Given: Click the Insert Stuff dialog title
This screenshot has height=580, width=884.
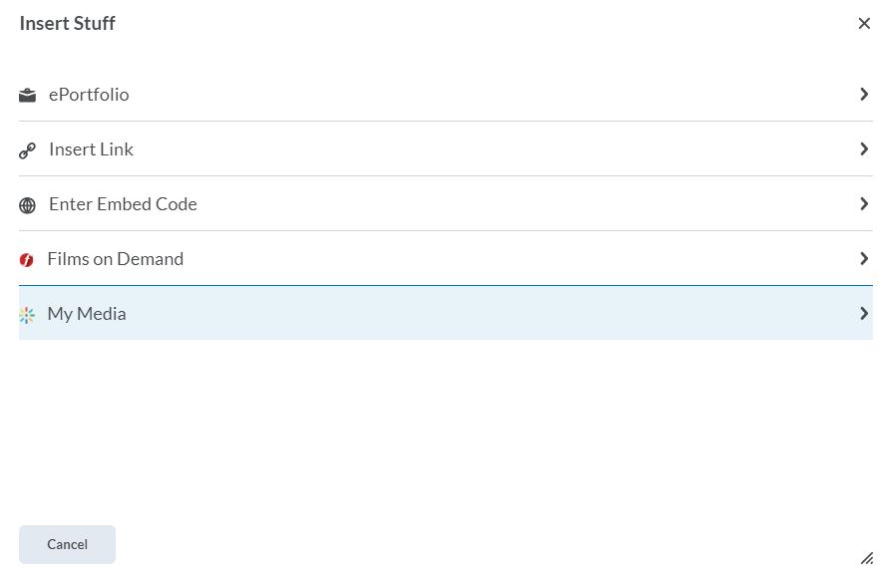Looking at the screenshot, I should 68,23.
